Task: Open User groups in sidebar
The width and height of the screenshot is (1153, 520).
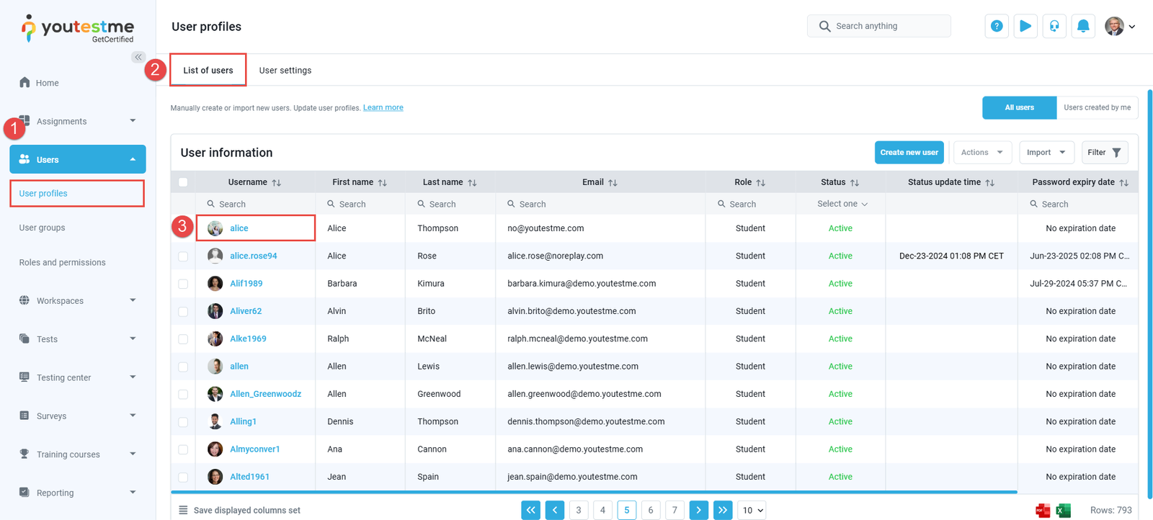Action: (42, 228)
